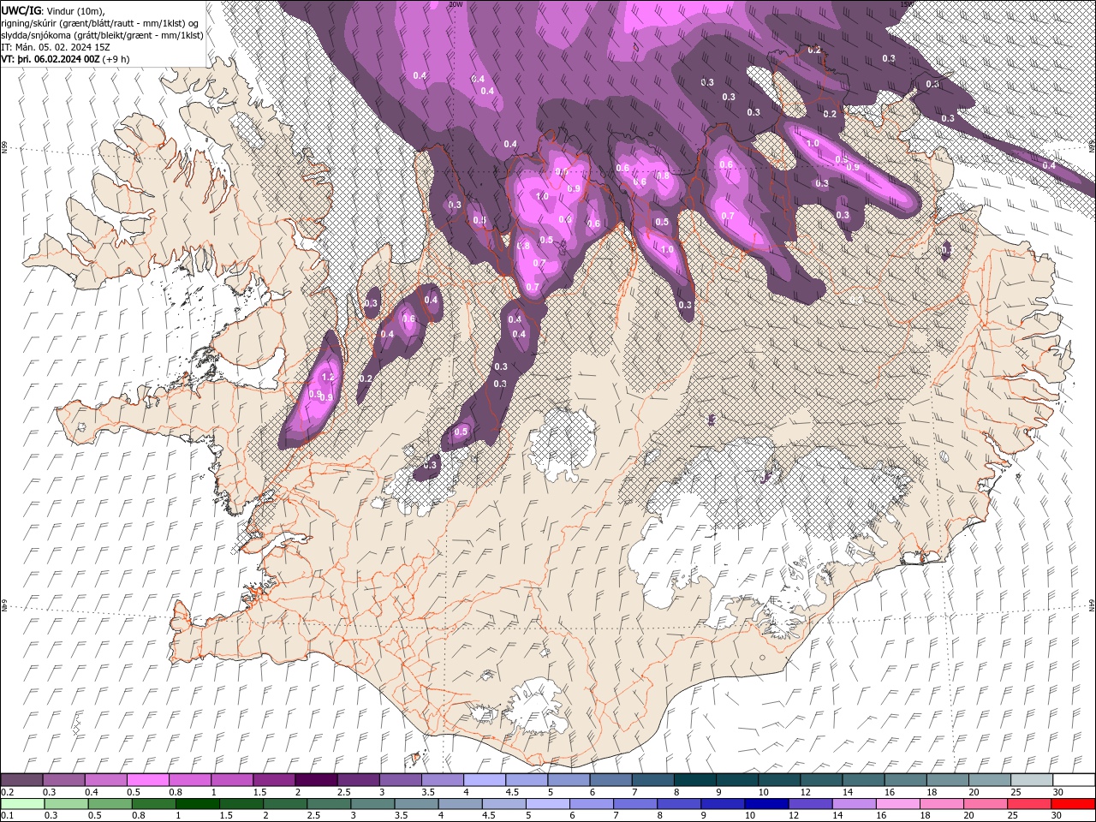Click the 0.2–0.3 dull purple swatch, top legend row
Image resolution: width=1096 pixels, height=822 pixels.
21,780
